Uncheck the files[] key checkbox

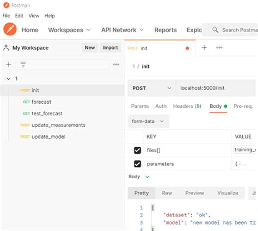(x=137, y=150)
